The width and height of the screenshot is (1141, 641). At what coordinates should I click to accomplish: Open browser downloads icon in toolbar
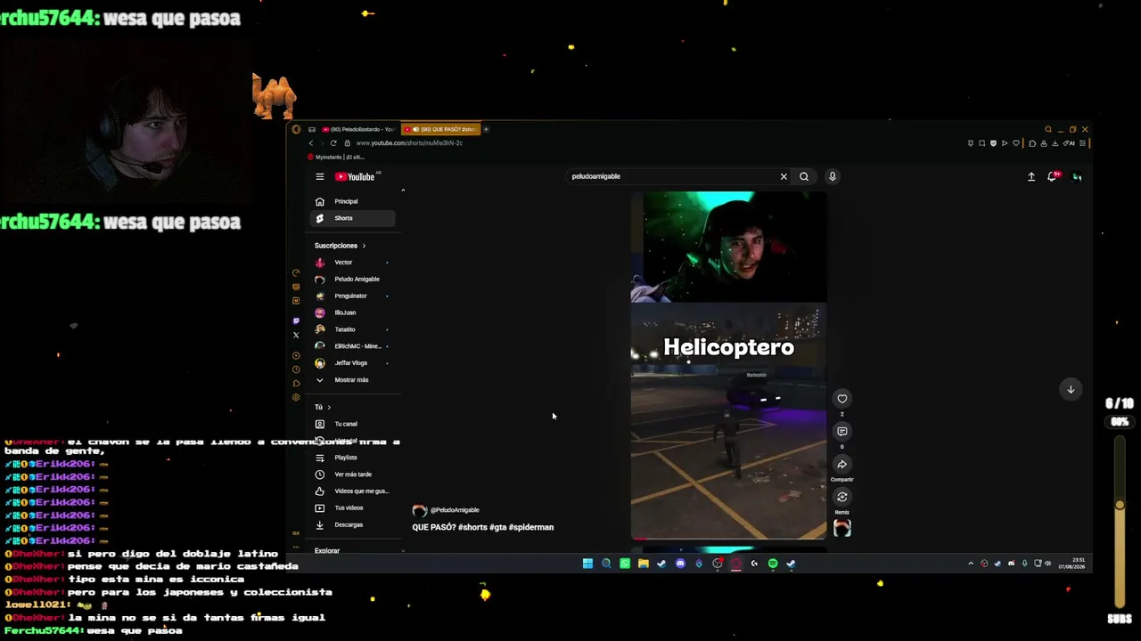click(x=1055, y=143)
